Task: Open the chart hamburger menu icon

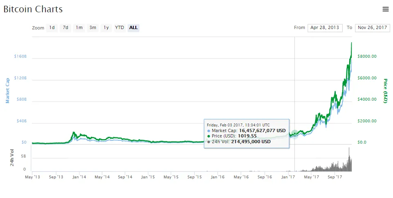Action: (386, 9)
